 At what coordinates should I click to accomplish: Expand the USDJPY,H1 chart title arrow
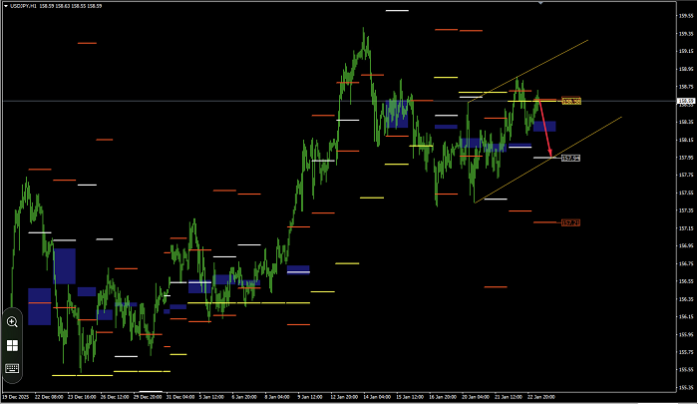click(6, 6)
